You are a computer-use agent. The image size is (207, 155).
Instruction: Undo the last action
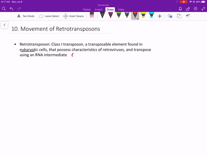pyautogui.click(x=12, y=9)
